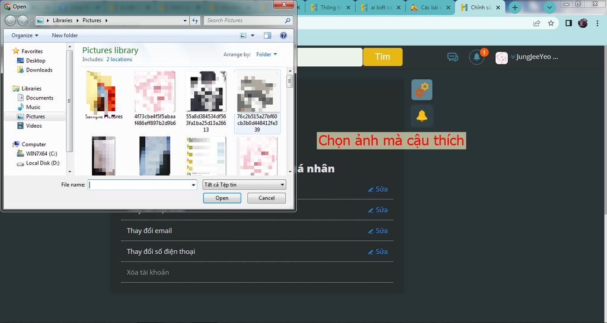Click the pink user avatar beside JungJeeYeo
This screenshot has height=323, width=607.
pyautogui.click(x=501, y=58)
